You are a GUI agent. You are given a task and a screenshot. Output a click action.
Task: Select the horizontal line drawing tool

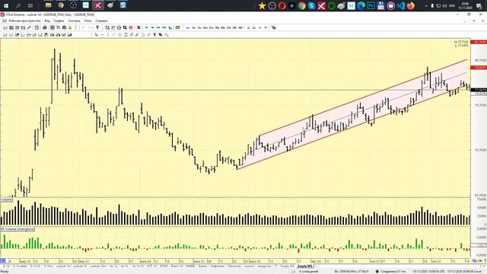pyautogui.click(x=102, y=35)
